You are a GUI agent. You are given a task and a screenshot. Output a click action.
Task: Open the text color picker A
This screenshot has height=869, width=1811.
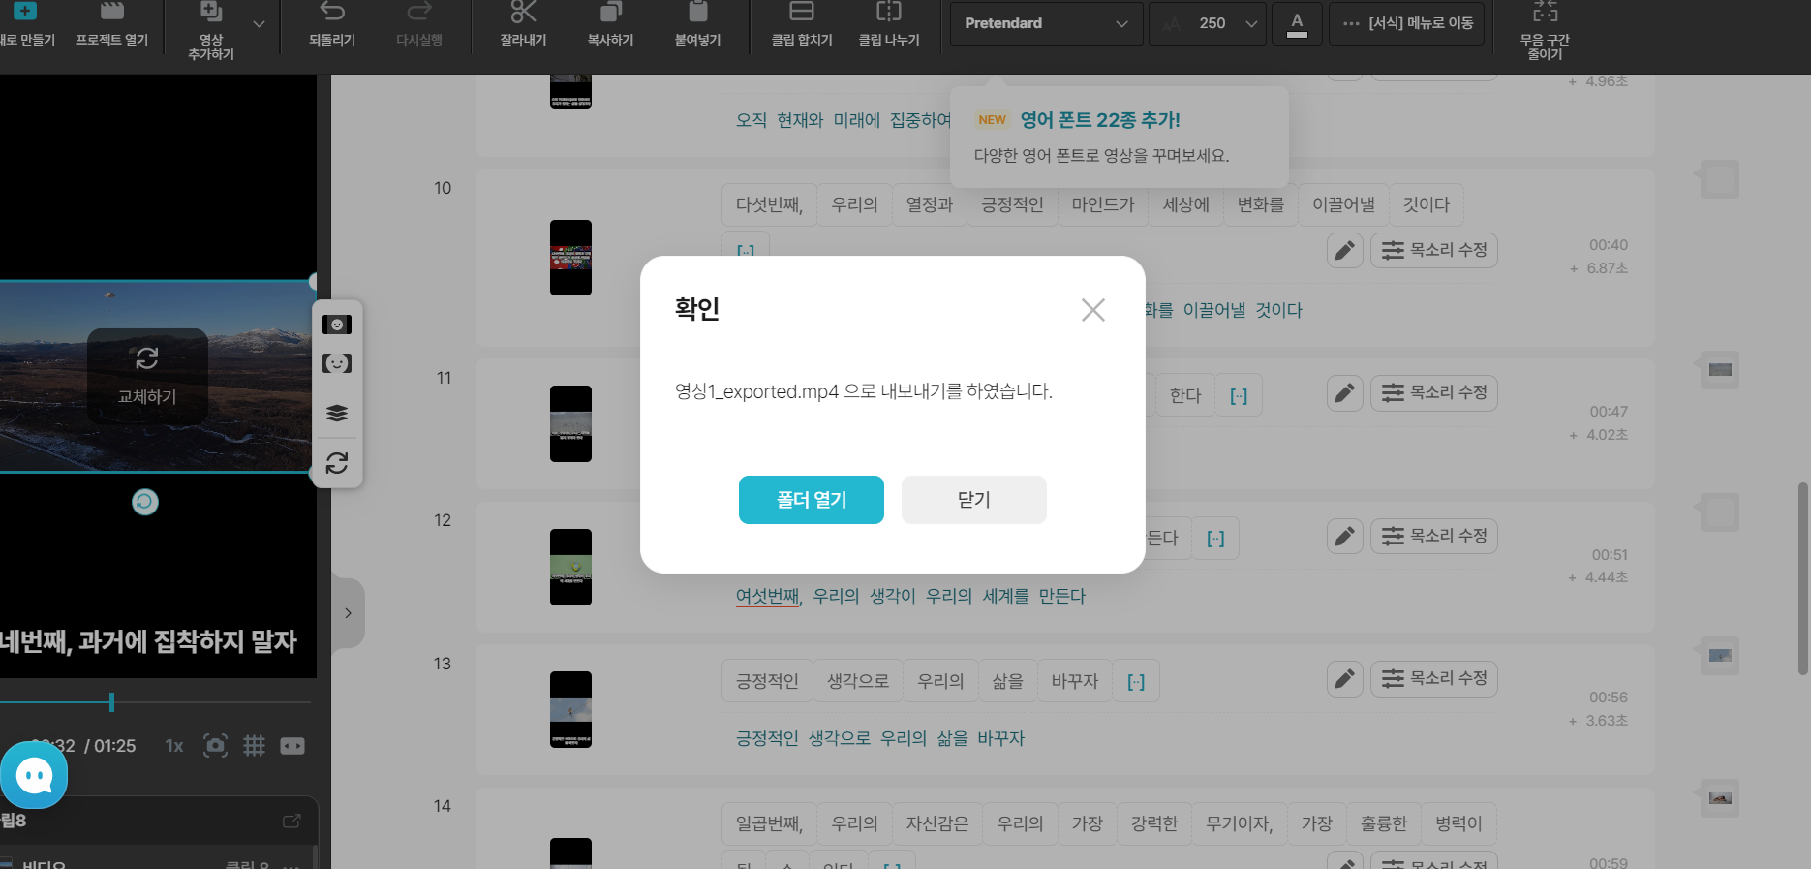[1297, 23]
